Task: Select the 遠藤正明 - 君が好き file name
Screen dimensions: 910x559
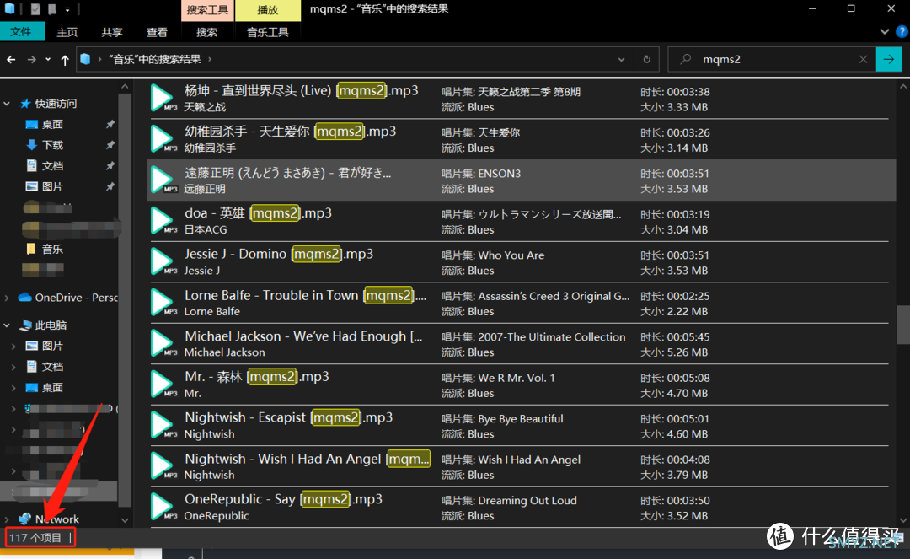Action: [288, 173]
